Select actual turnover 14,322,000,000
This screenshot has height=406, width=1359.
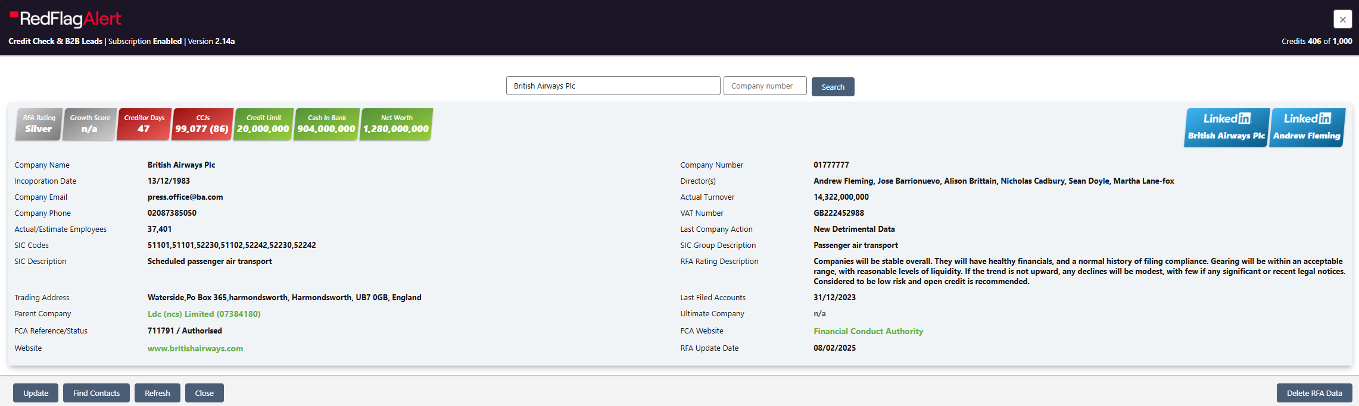coord(841,197)
